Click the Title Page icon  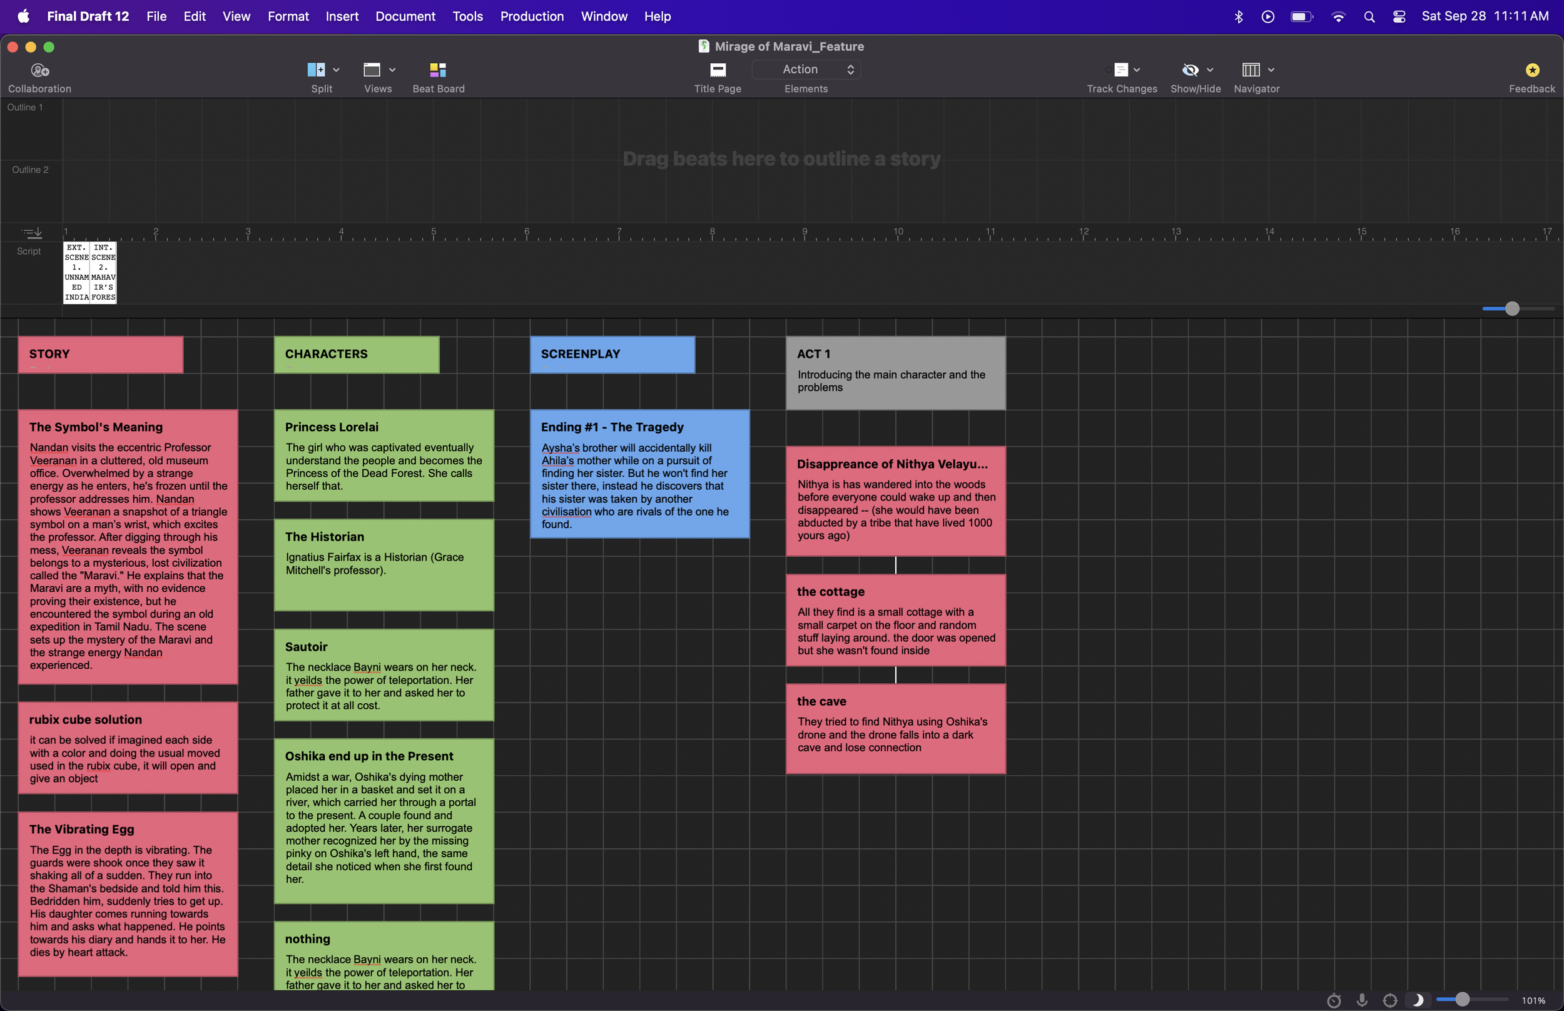point(718,70)
